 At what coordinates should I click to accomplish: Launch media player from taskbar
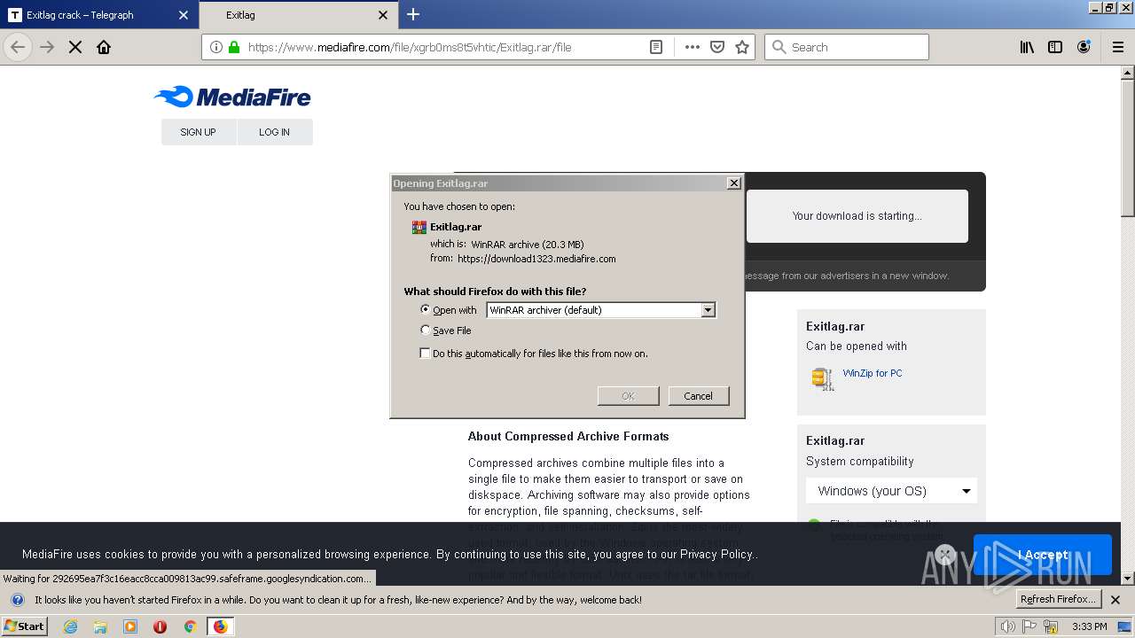pyautogui.click(x=130, y=626)
